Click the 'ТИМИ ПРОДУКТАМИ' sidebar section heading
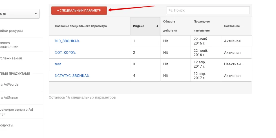This screenshot has height=138, width=276. click(x=15, y=74)
